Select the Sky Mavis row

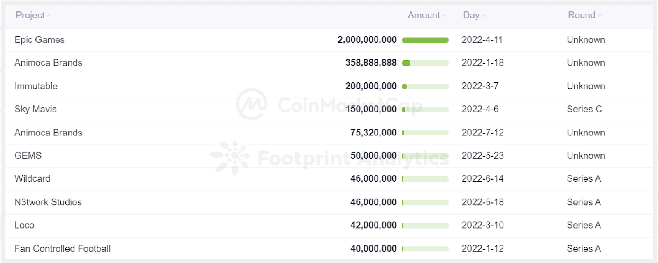(35, 109)
